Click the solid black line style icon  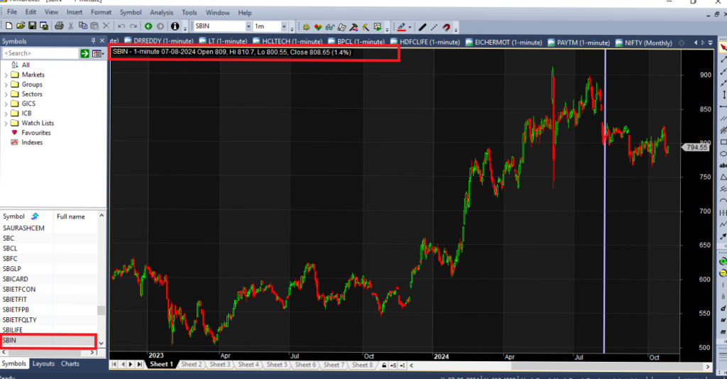(x=422, y=27)
